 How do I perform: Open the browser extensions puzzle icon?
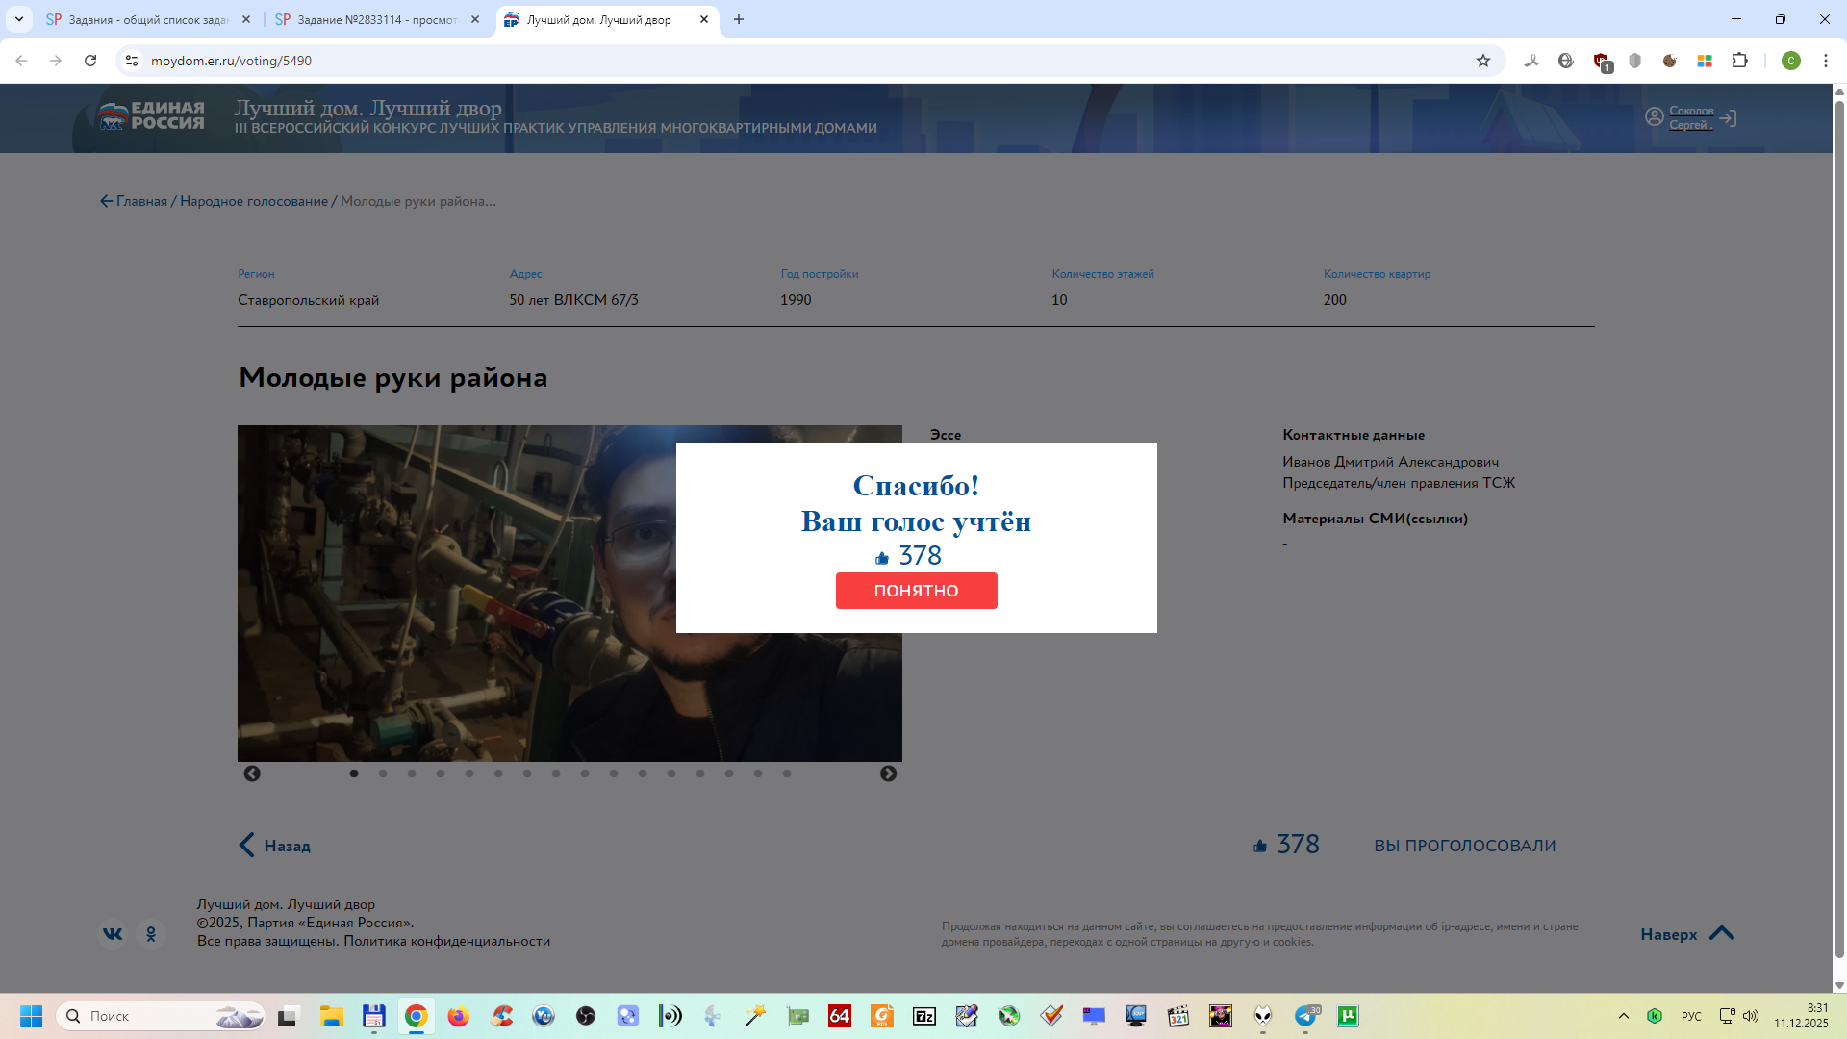pyautogui.click(x=1739, y=61)
